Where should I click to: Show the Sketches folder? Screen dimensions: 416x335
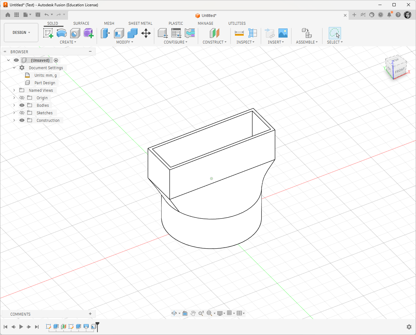point(22,113)
